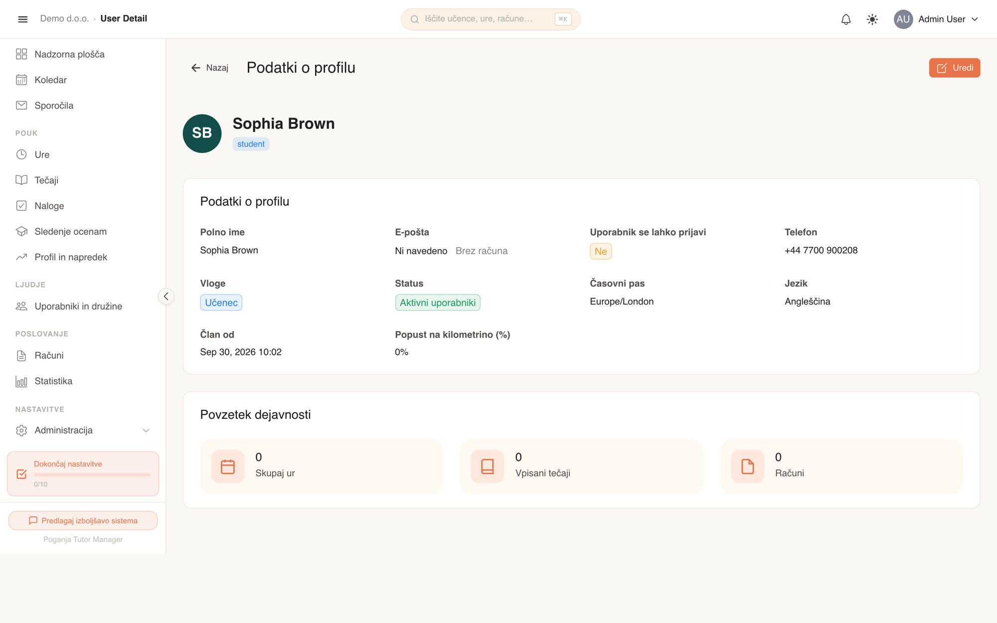The width and height of the screenshot is (997, 623).
Task: Click the Administracija gear icon
Action: [x=21, y=430]
